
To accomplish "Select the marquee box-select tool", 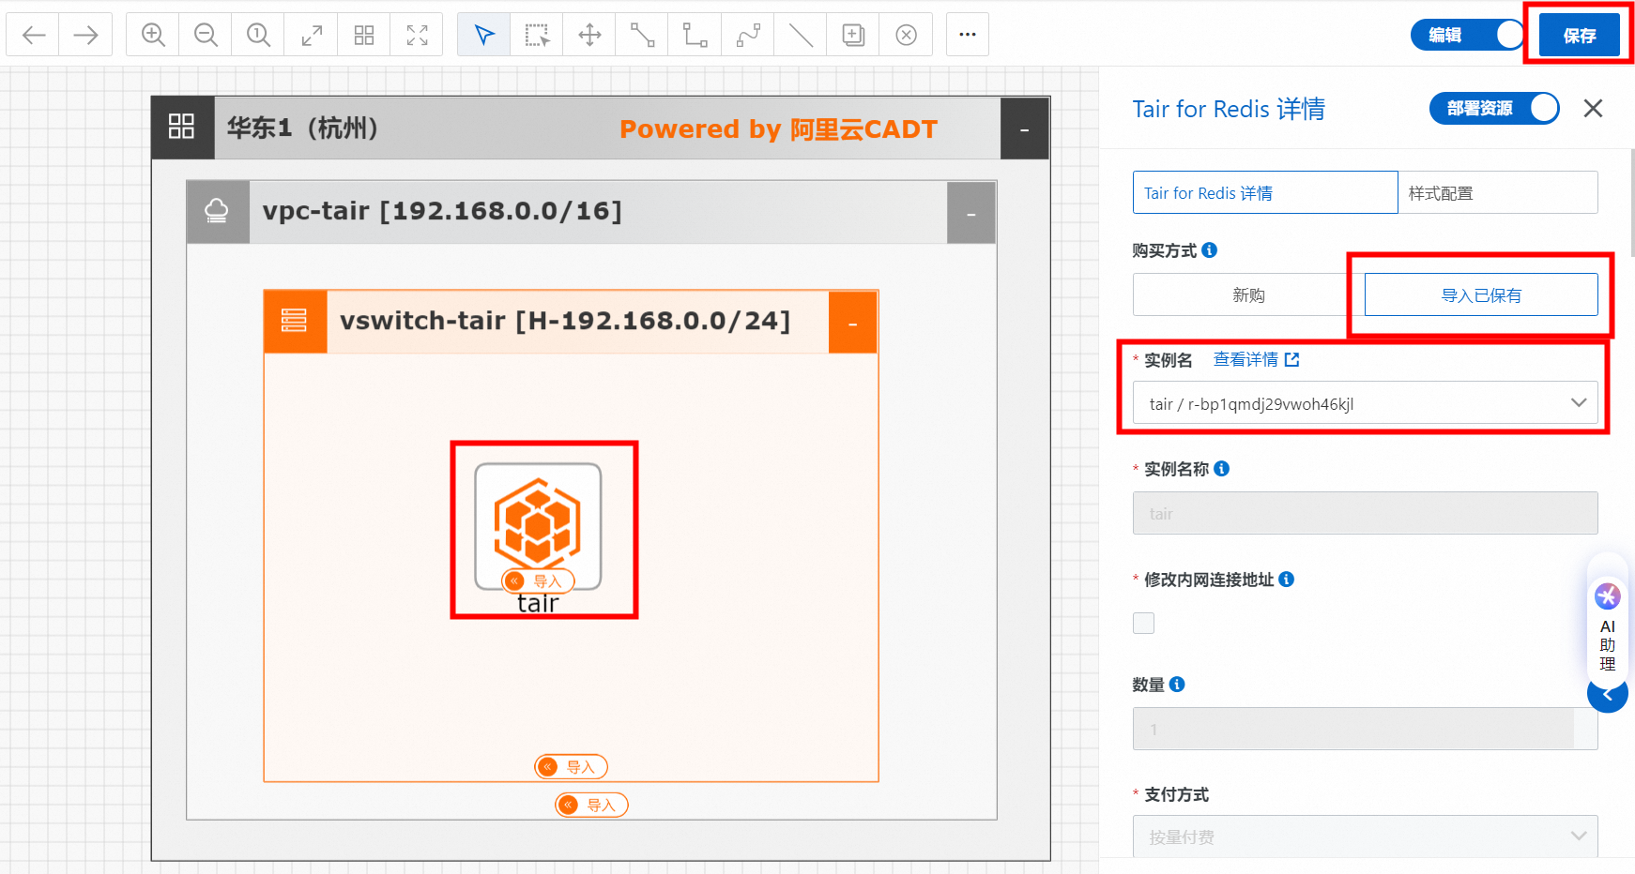I will click(537, 36).
